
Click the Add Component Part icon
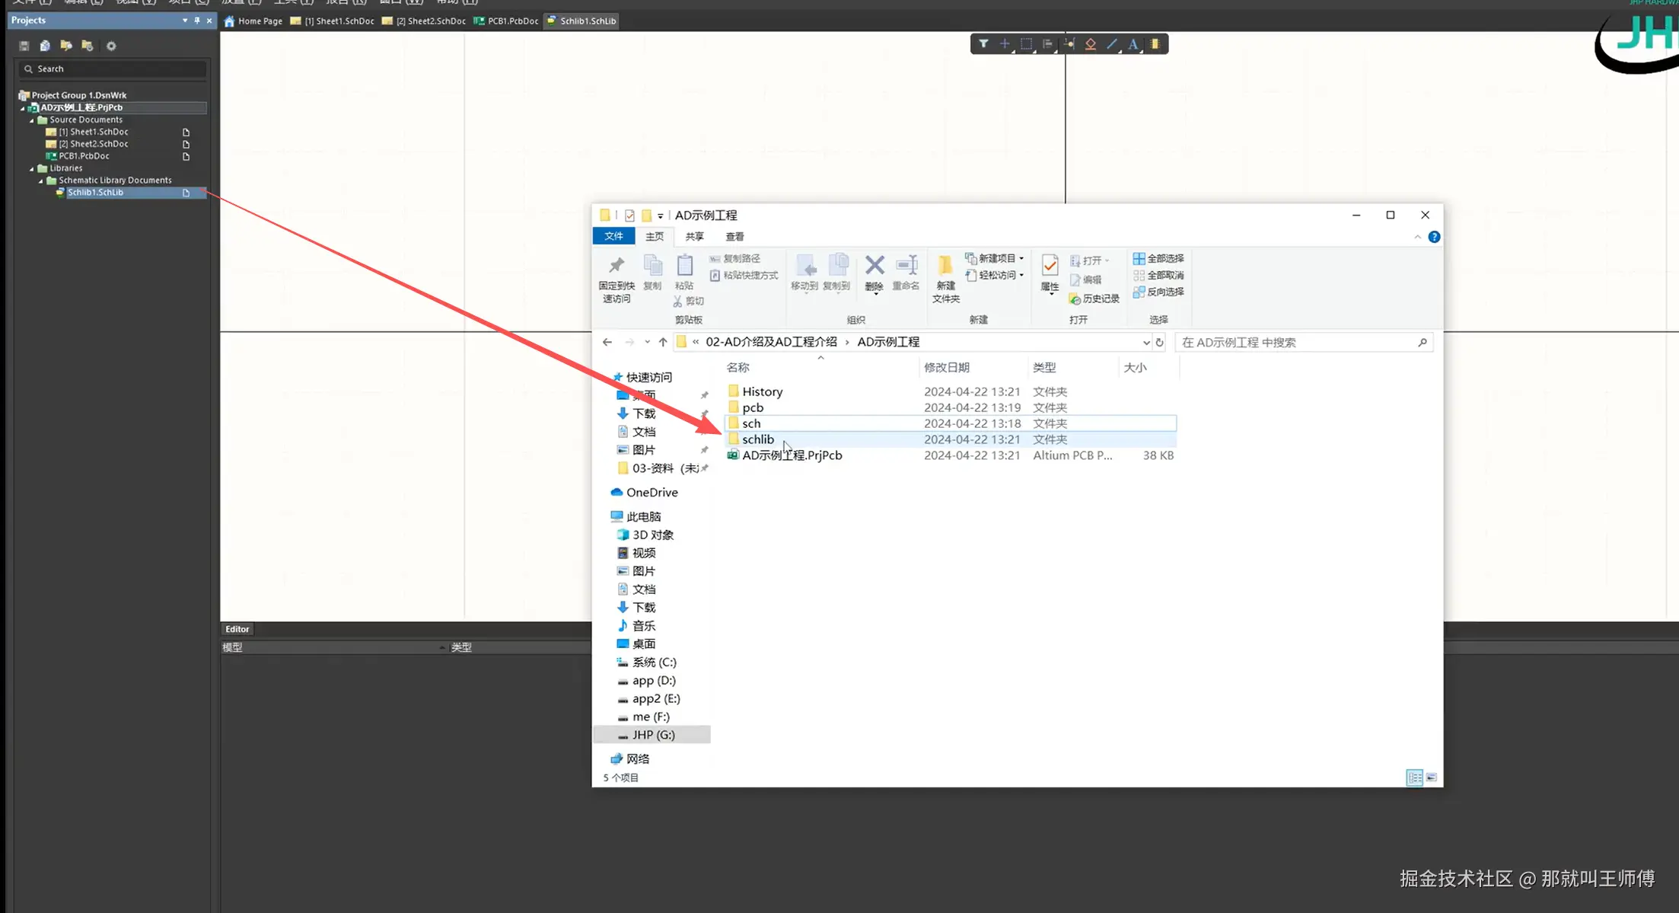(x=1155, y=44)
